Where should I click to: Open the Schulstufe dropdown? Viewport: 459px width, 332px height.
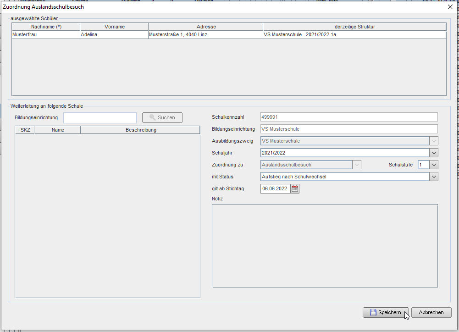click(434, 165)
